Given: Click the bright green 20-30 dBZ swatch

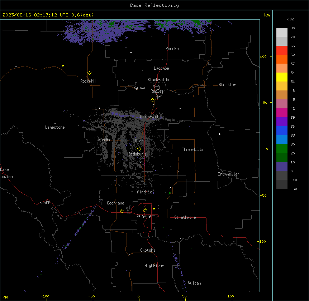Looking at the screenshot, I should (x=282, y=149).
